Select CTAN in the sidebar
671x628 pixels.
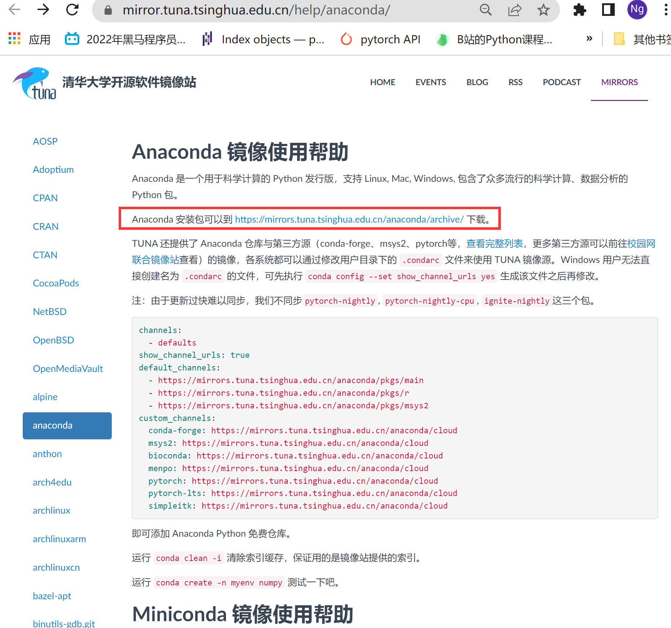(45, 255)
